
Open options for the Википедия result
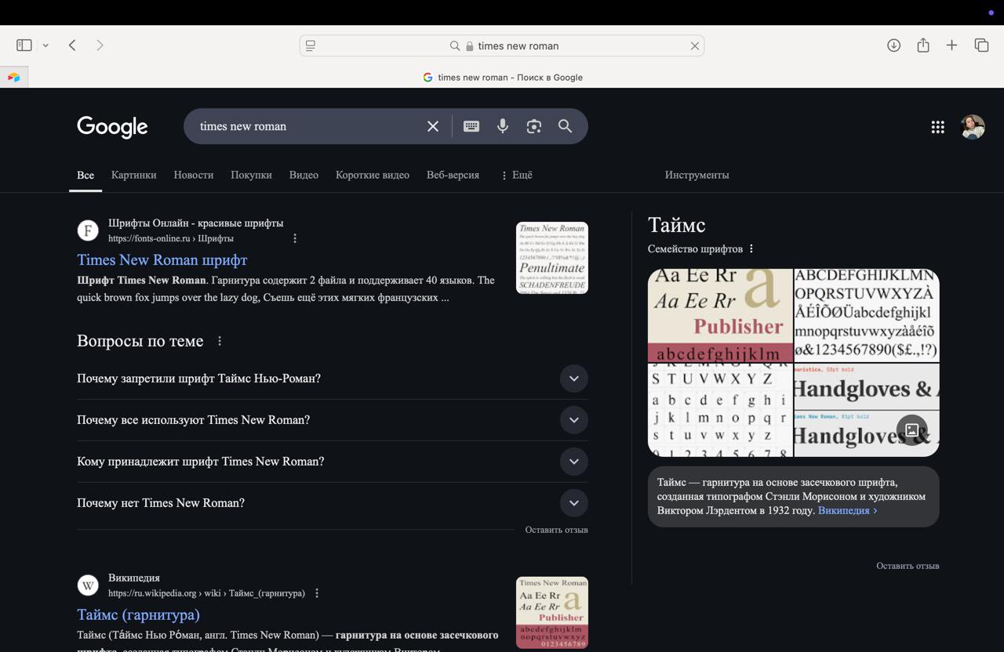coord(317,593)
